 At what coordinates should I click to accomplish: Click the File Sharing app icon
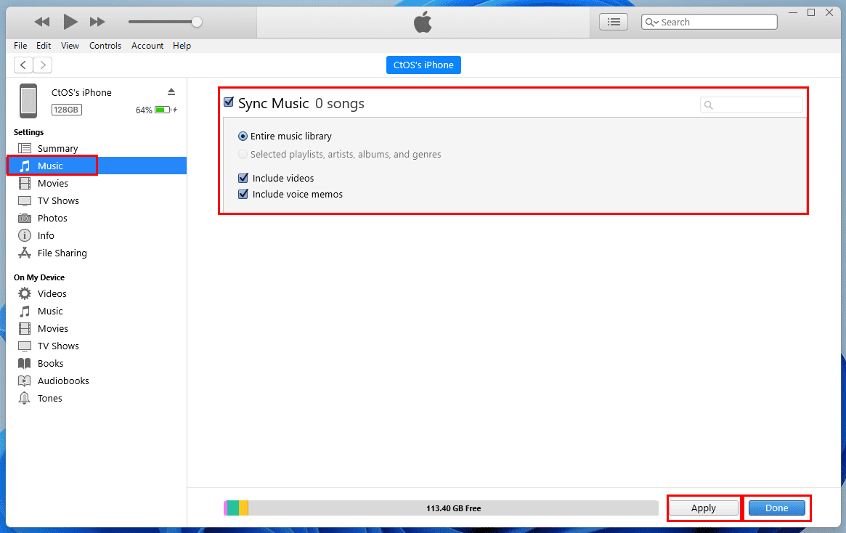click(24, 253)
